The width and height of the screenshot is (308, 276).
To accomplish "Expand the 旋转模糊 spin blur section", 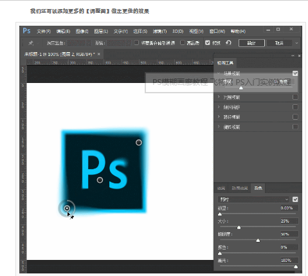I will pyautogui.click(x=219, y=127).
